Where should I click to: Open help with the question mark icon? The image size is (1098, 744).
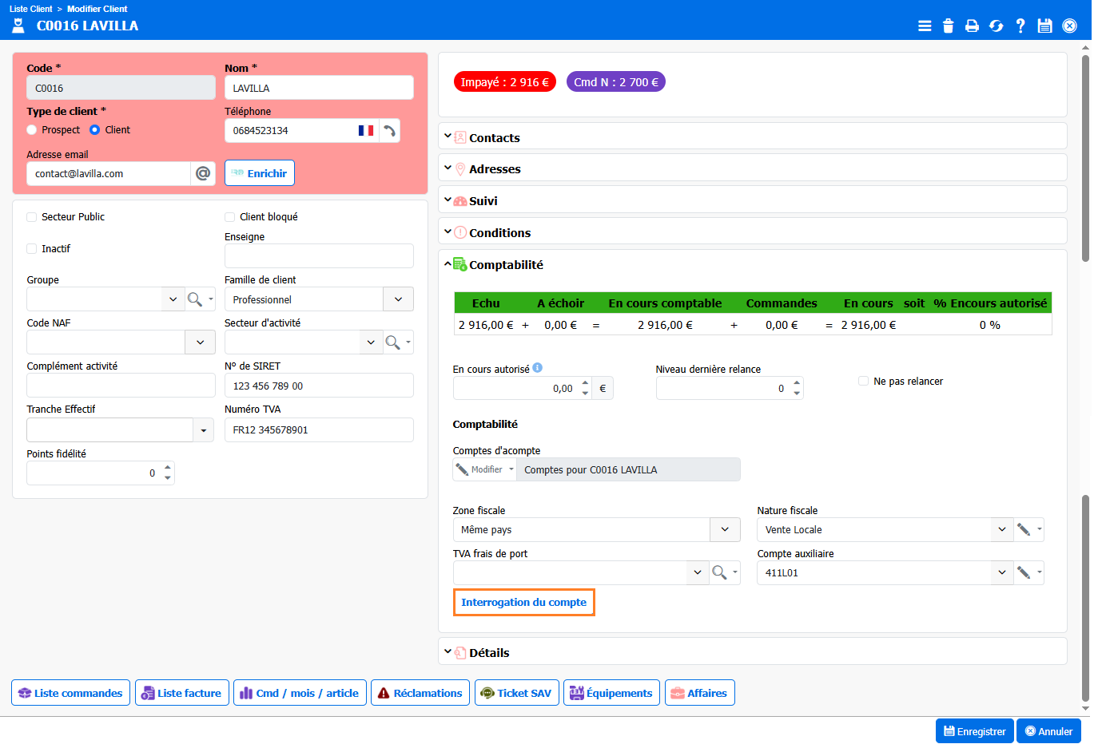click(x=1020, y=26)
